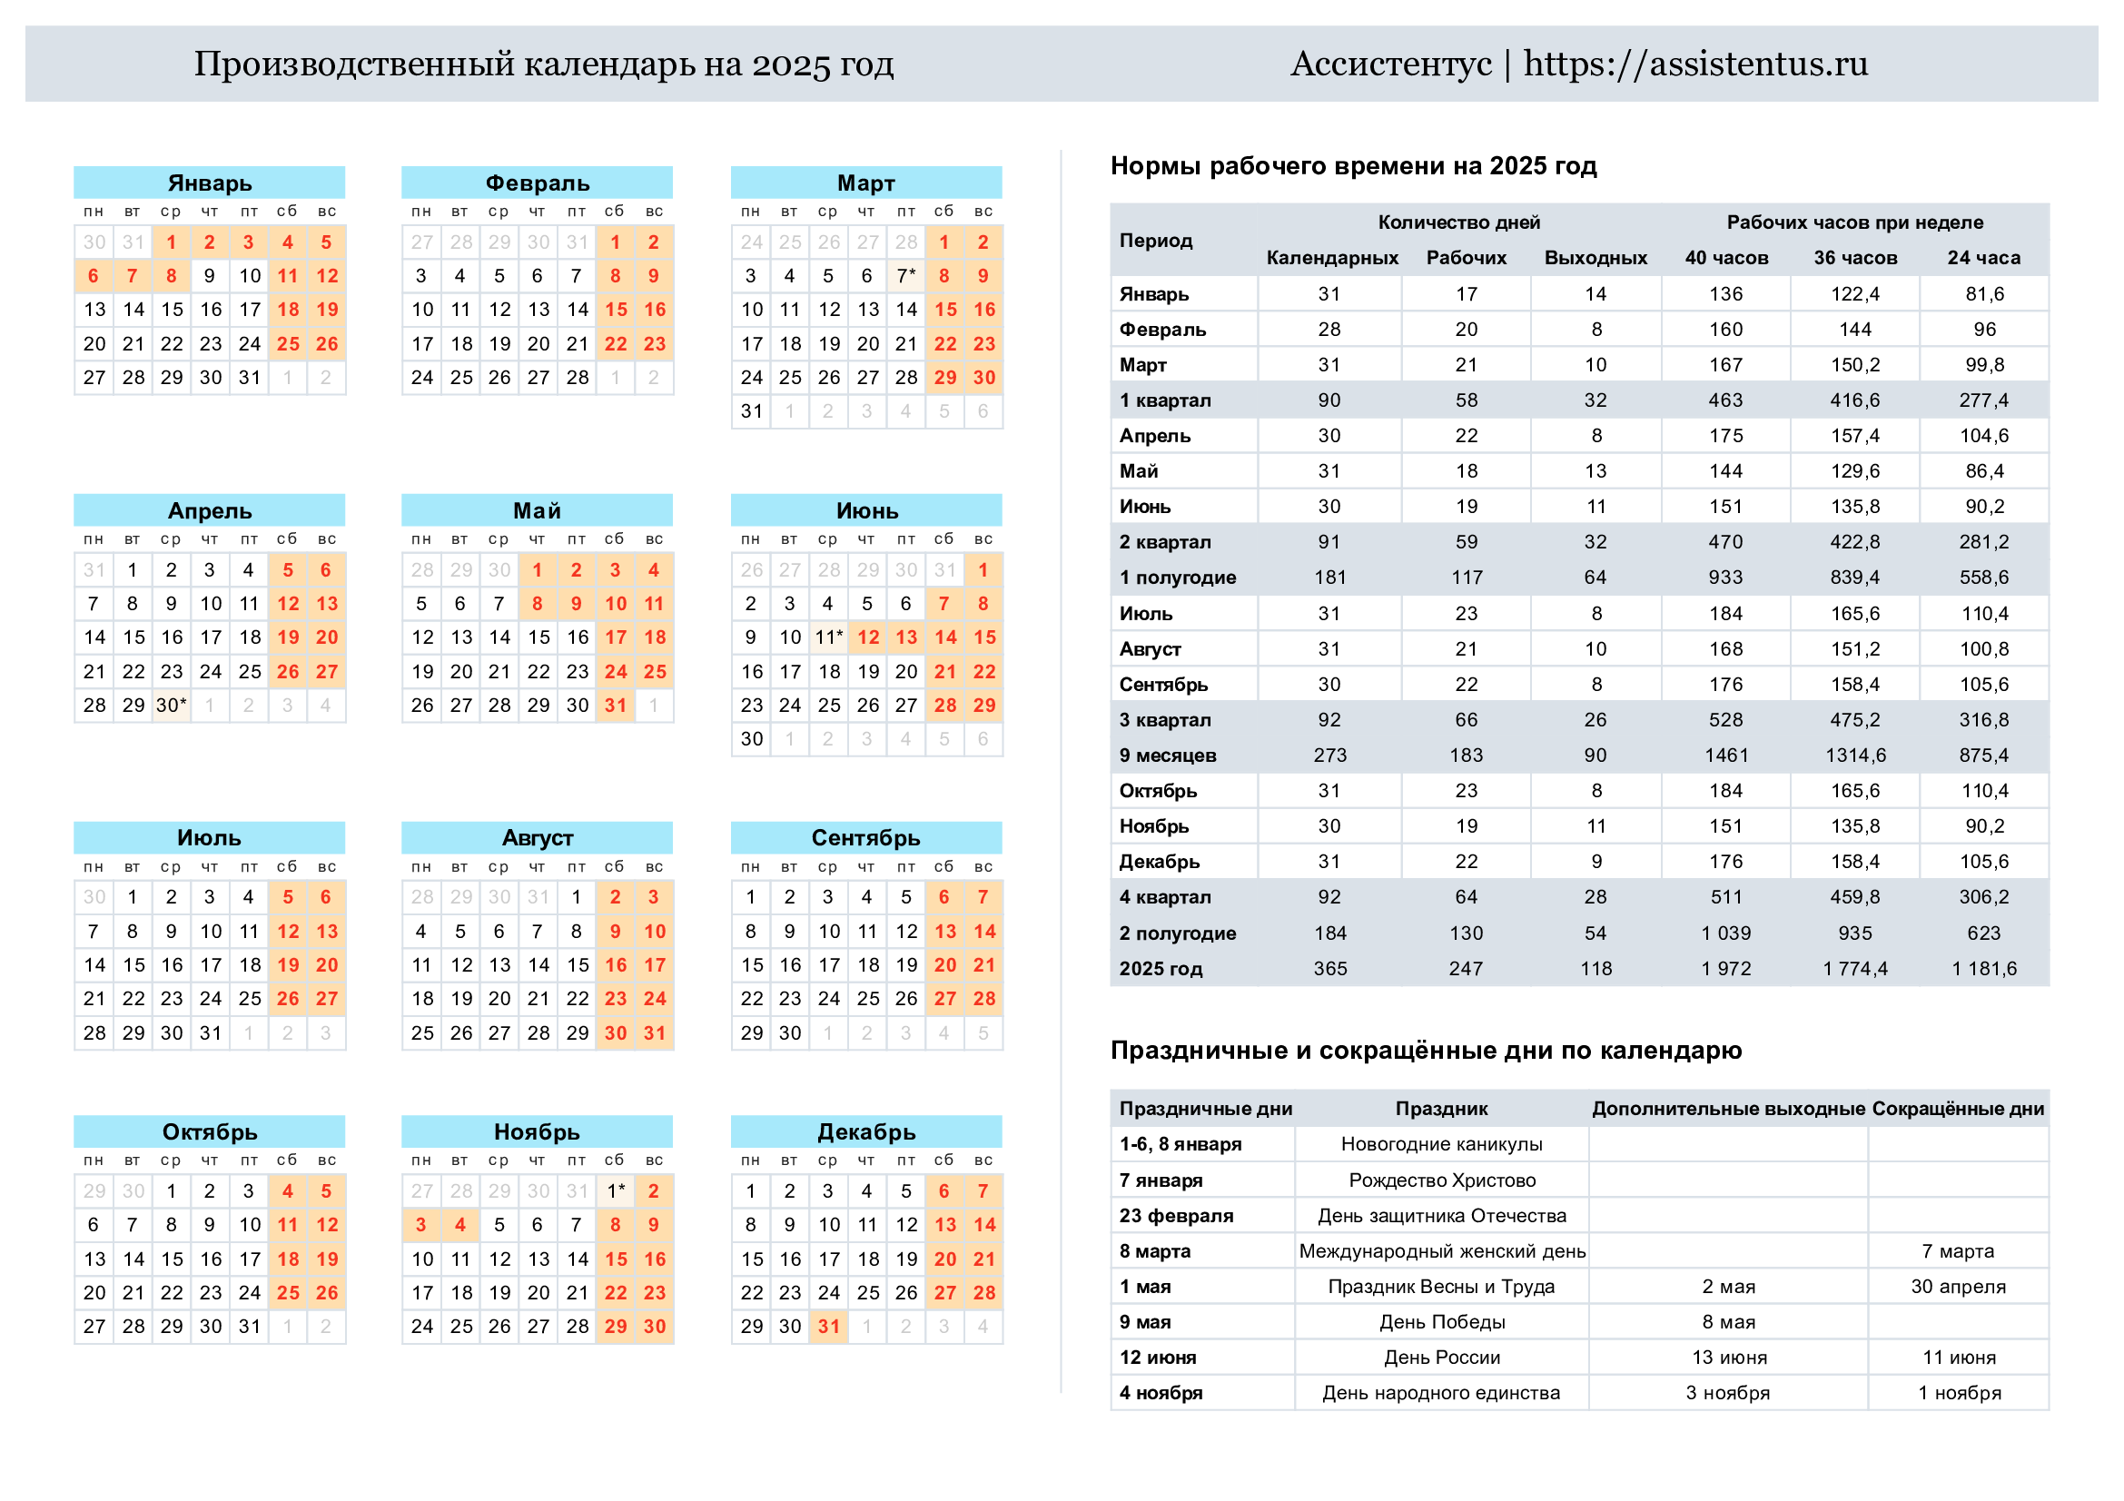Select the Ноябрь month header

point(538,1131)
